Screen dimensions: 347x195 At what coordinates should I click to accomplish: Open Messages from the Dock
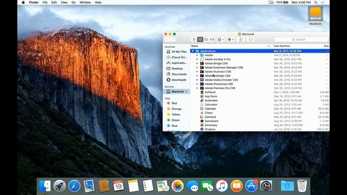(192, 185)
